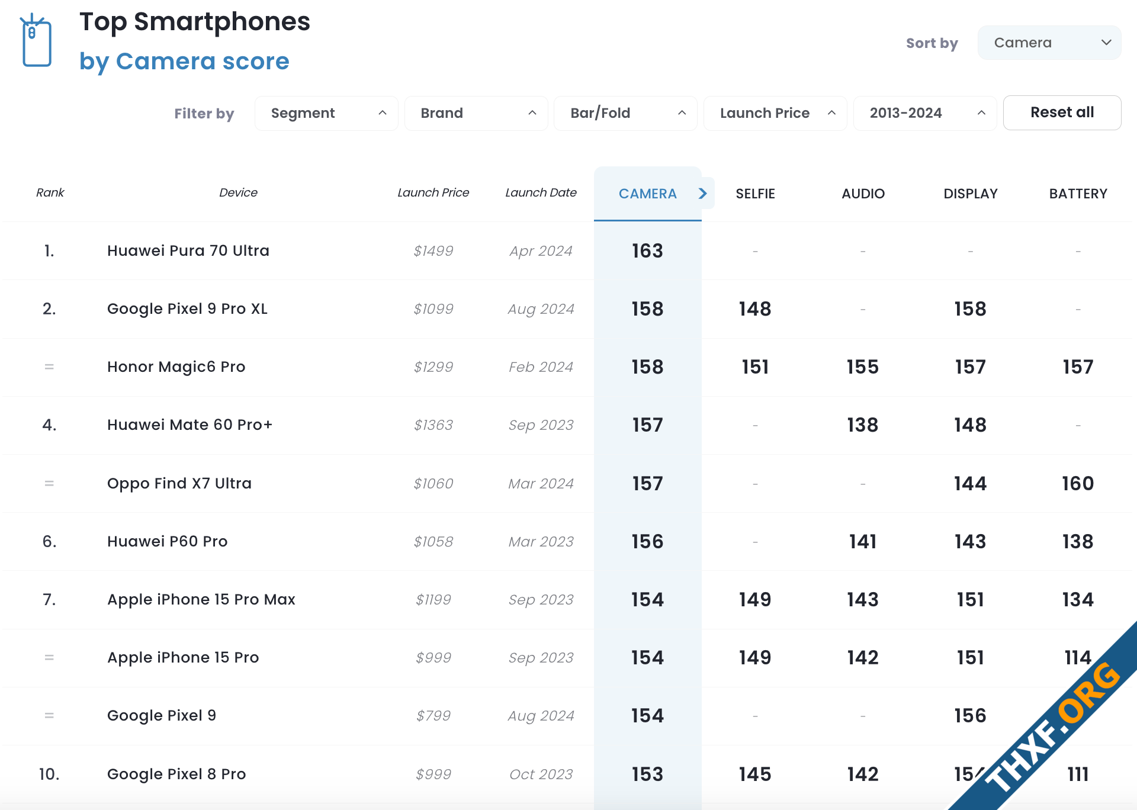
Task: Open Oppo Find X7 Ultra device
Action: coord(179,483)
